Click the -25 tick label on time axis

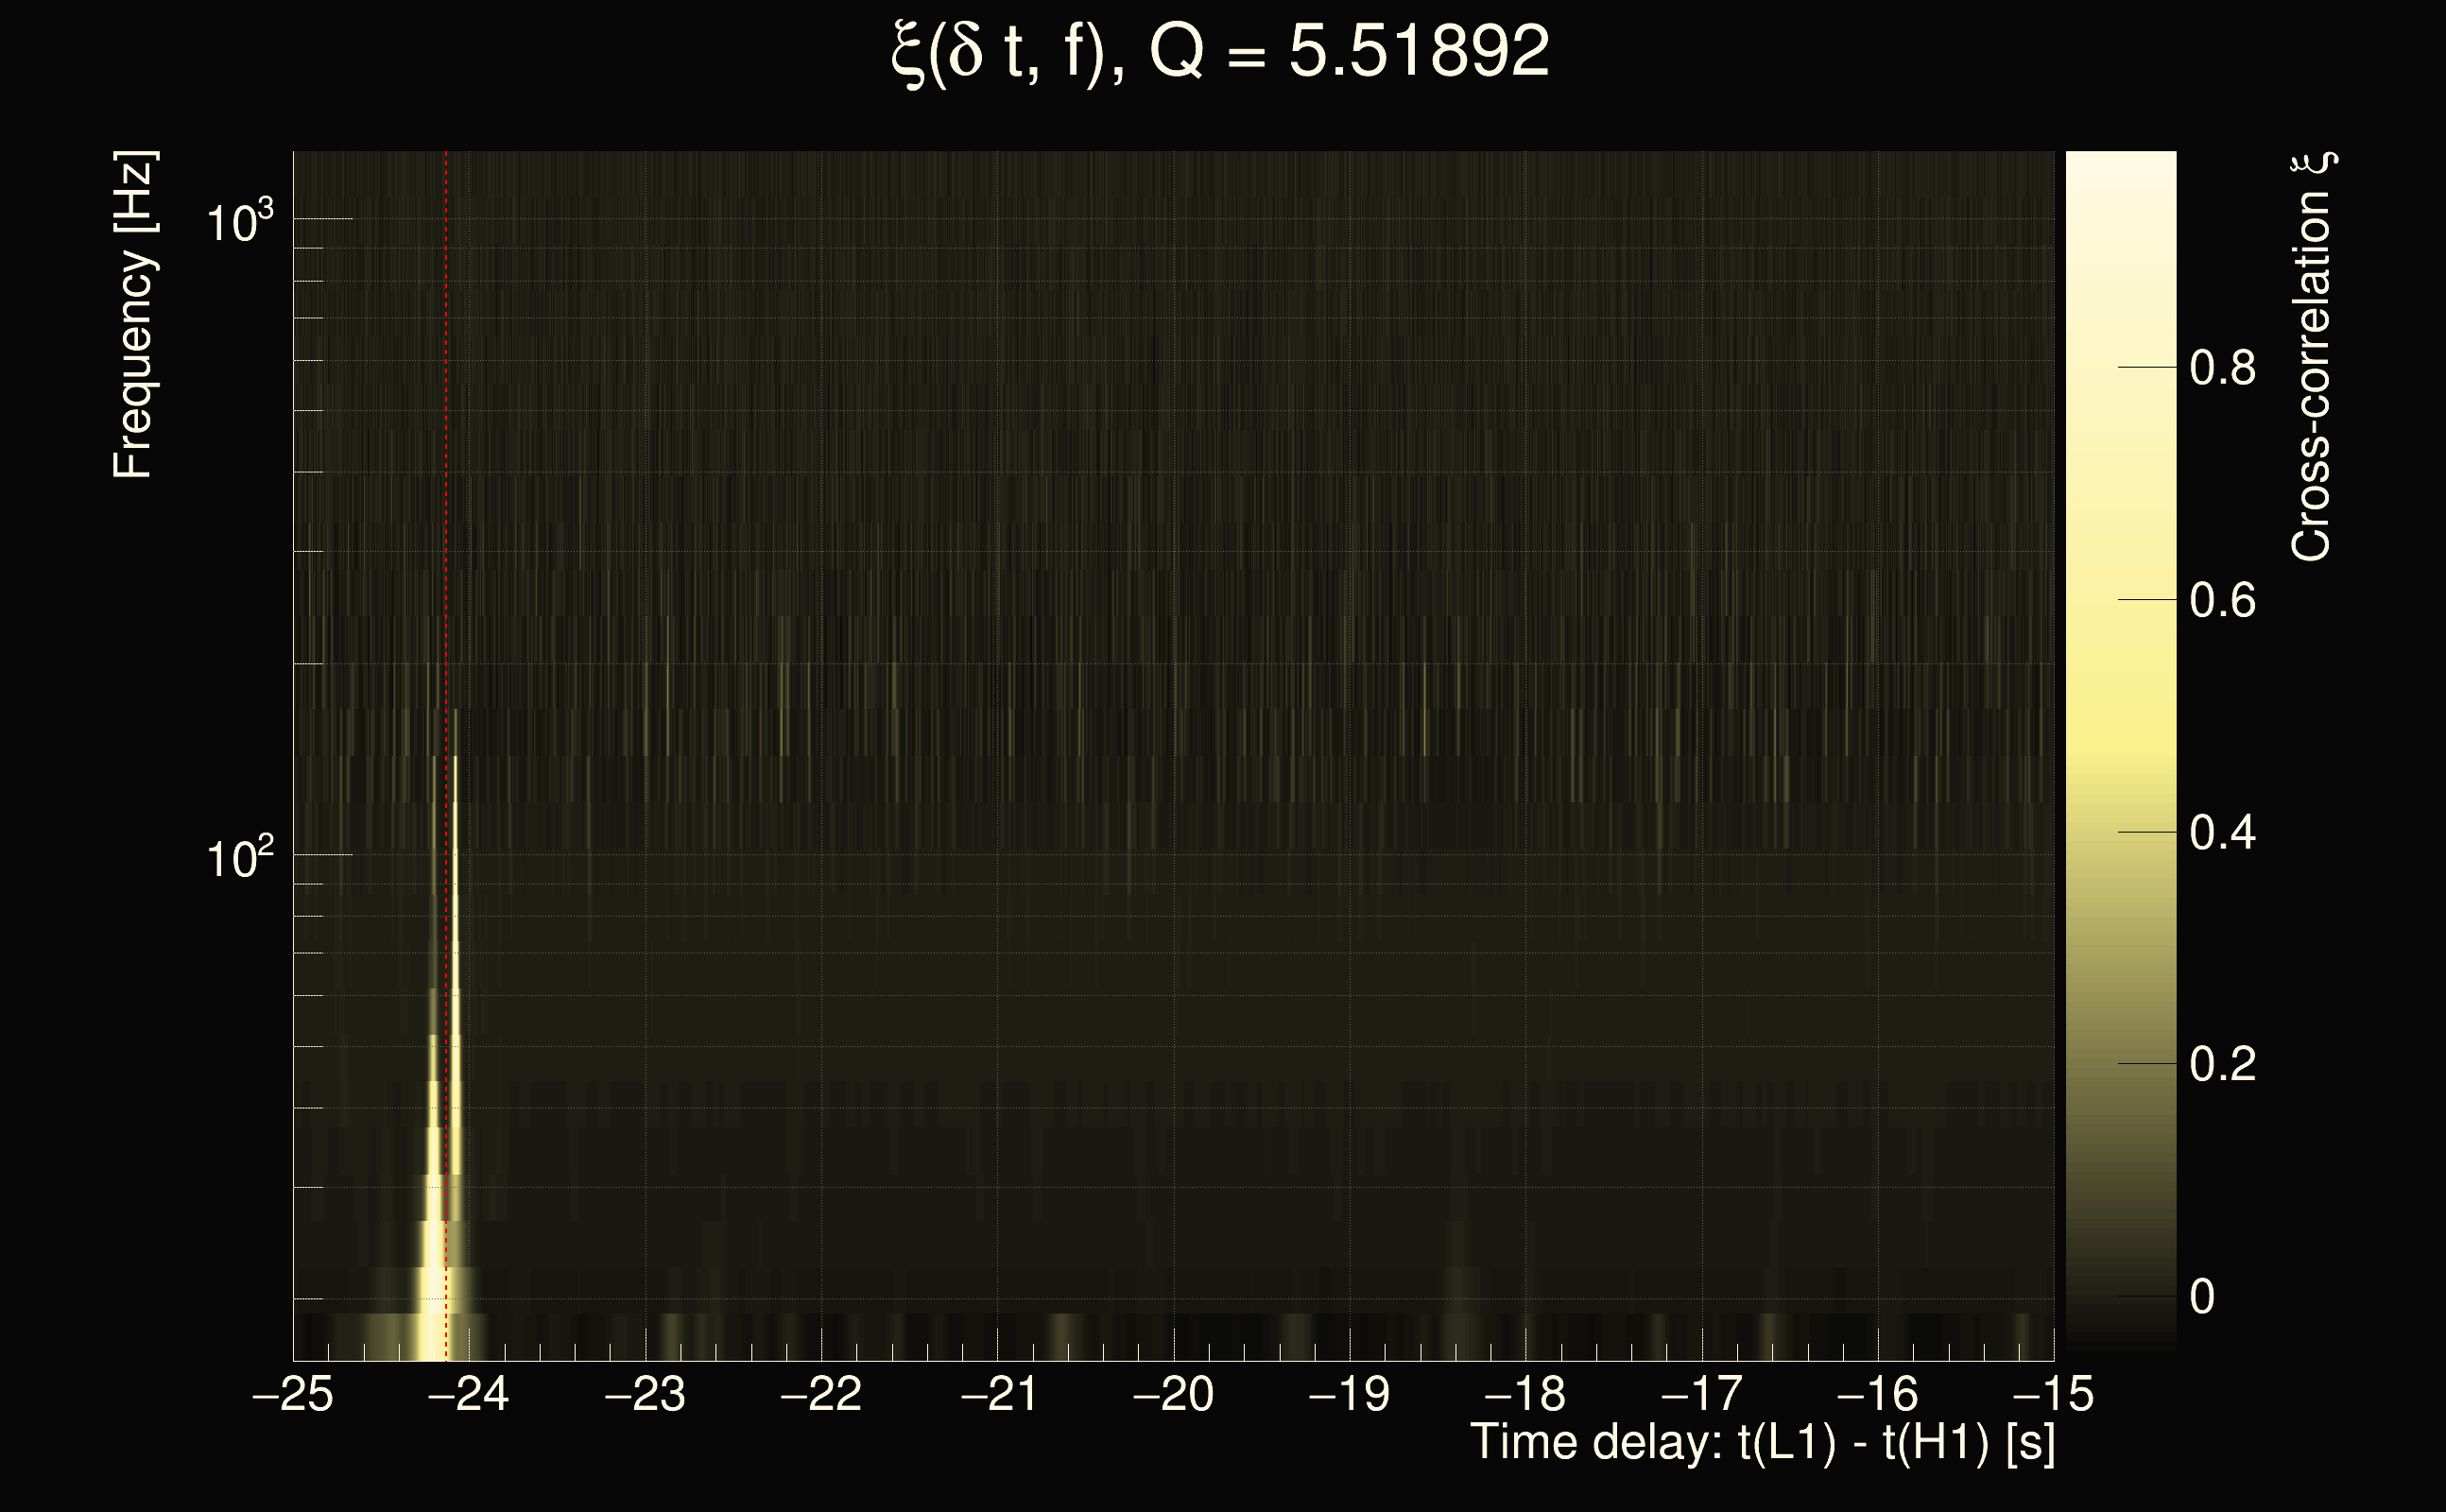[293, 1394]
